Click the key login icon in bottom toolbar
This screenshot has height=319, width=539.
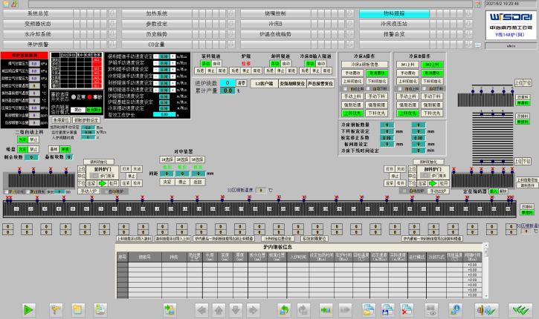(55, 310)
